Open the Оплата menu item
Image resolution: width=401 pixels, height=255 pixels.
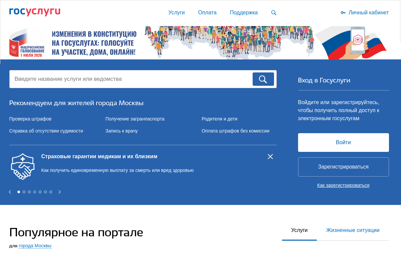coord(207,13)
